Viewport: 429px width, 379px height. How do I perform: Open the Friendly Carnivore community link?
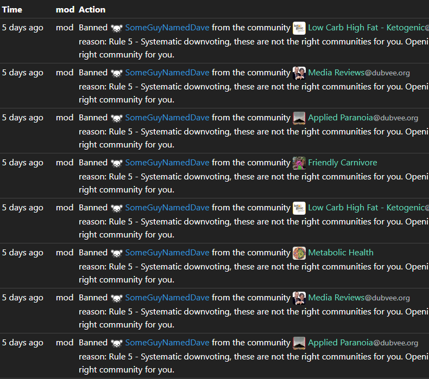tap(343, 163)
